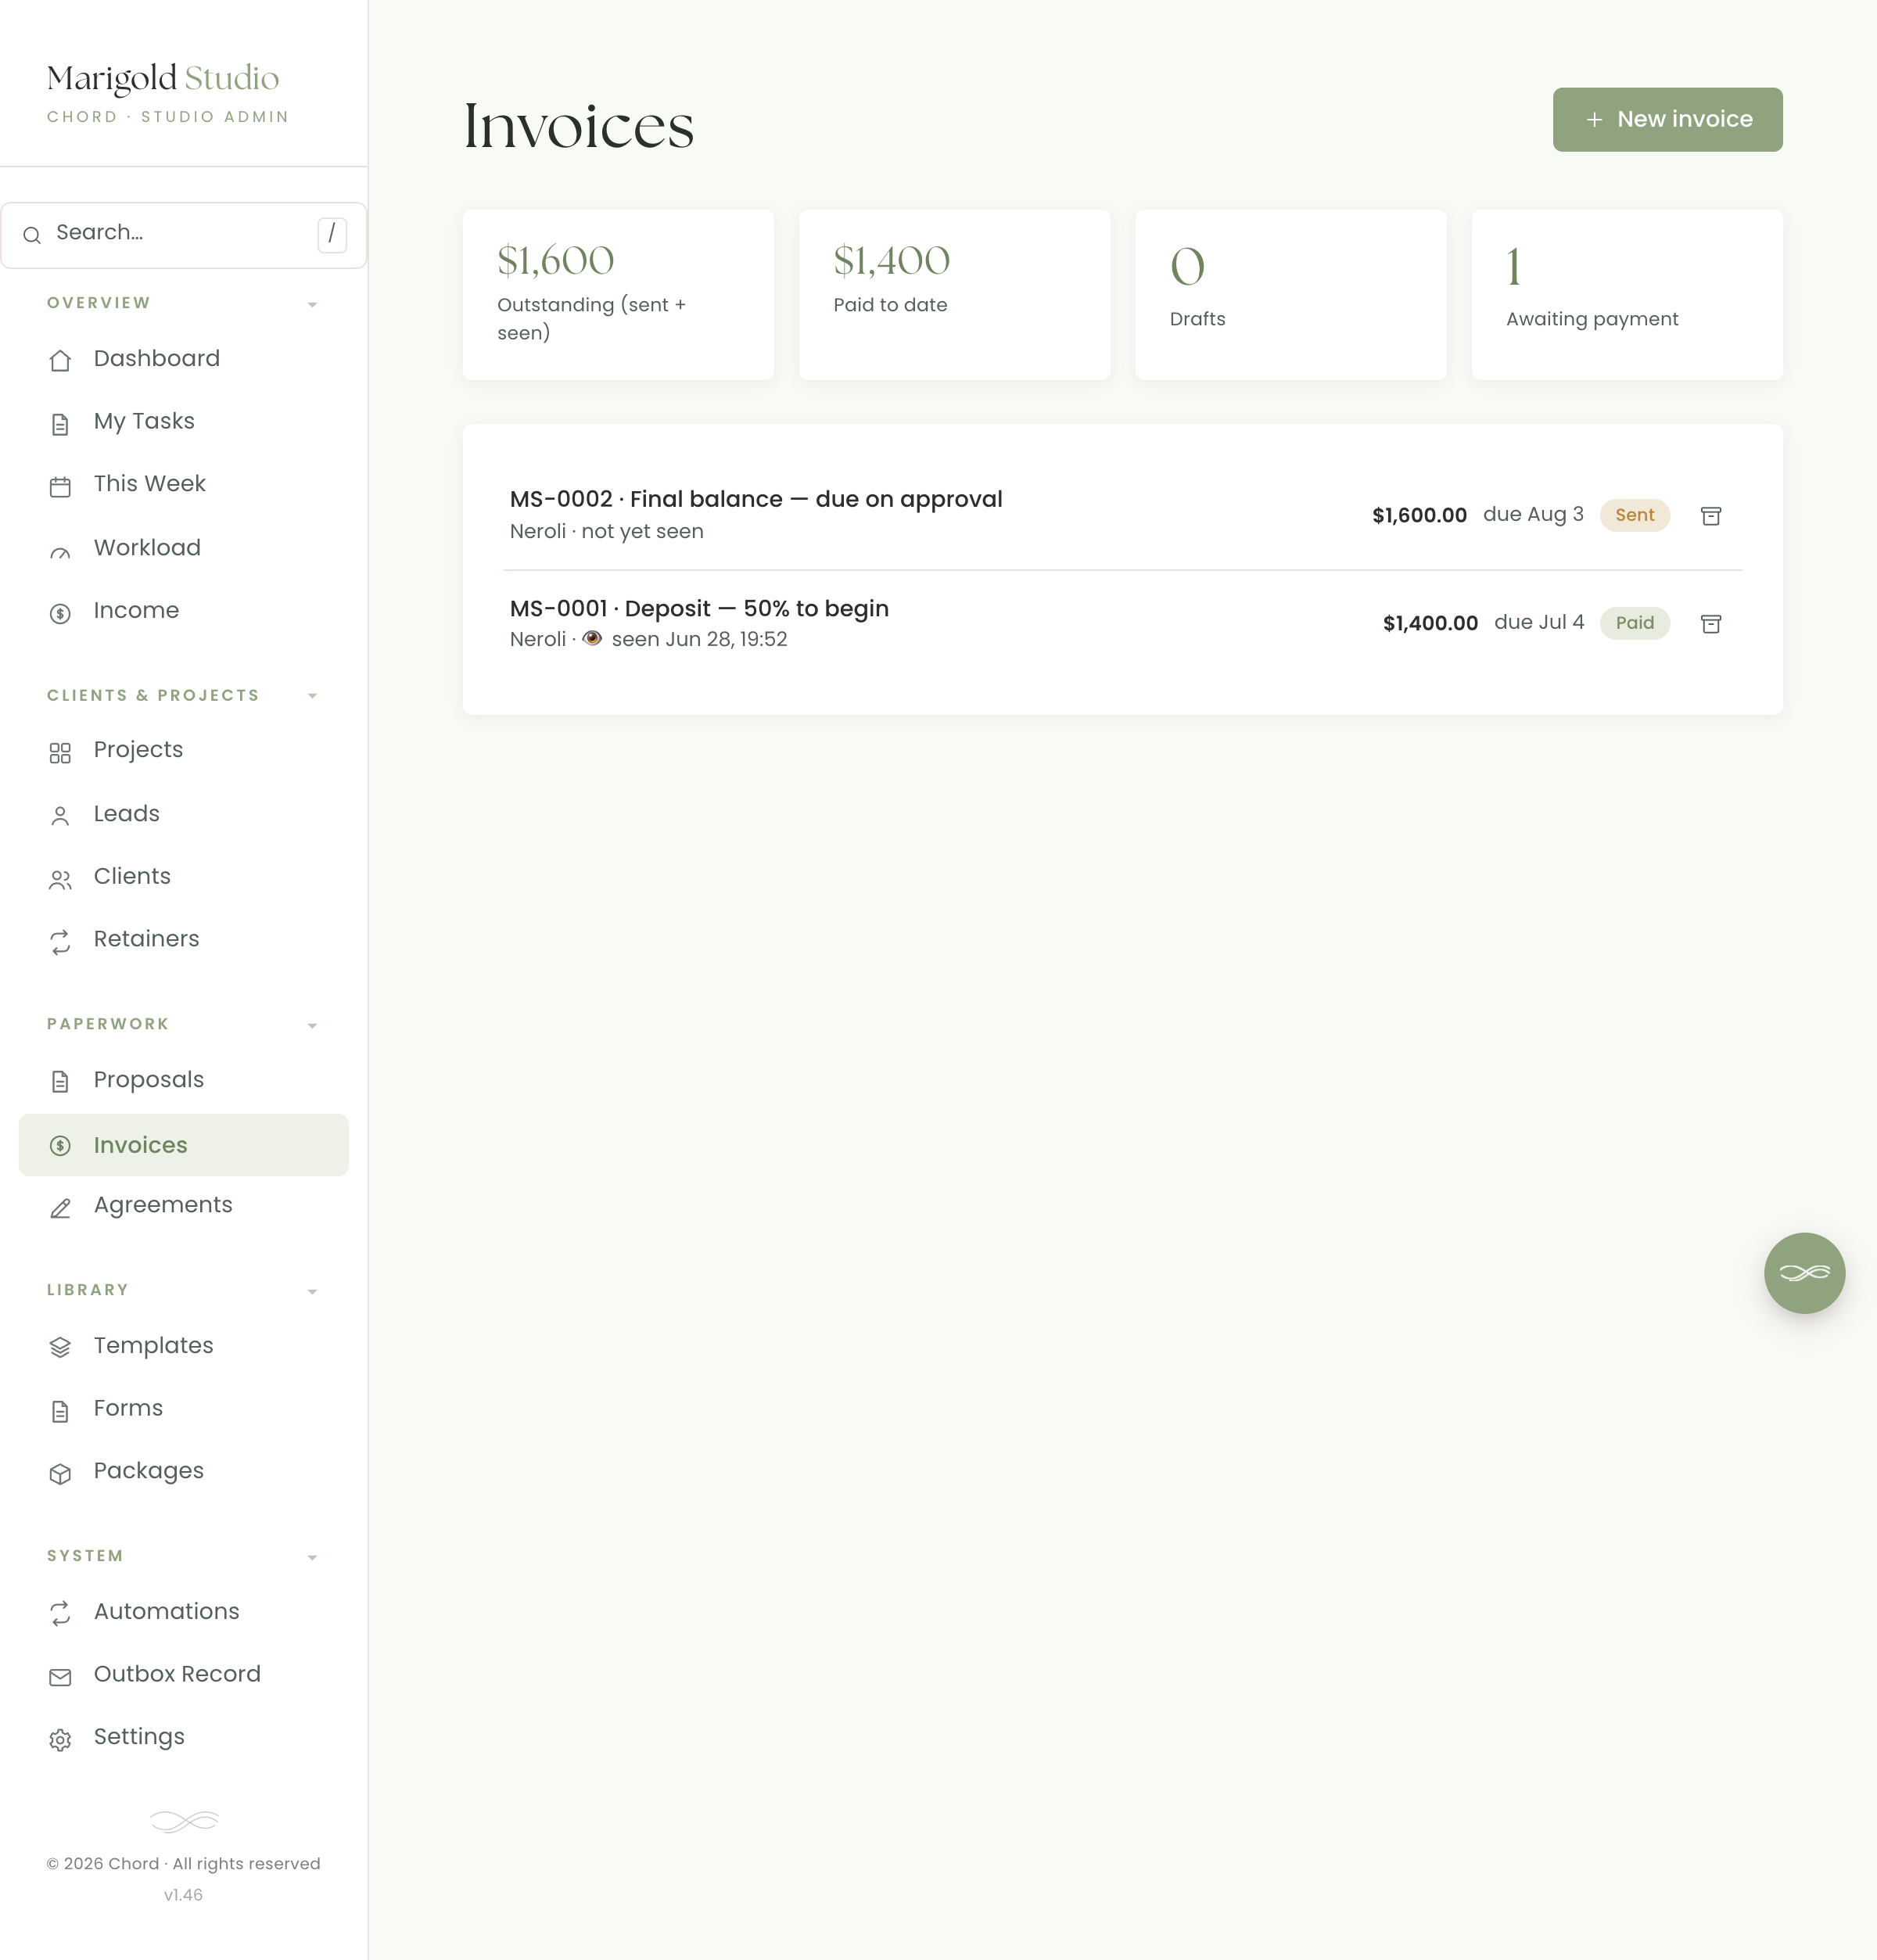Screen dimensions: 1877x1960
Task: Navigate to Templates
Action: pos(184,1346)
